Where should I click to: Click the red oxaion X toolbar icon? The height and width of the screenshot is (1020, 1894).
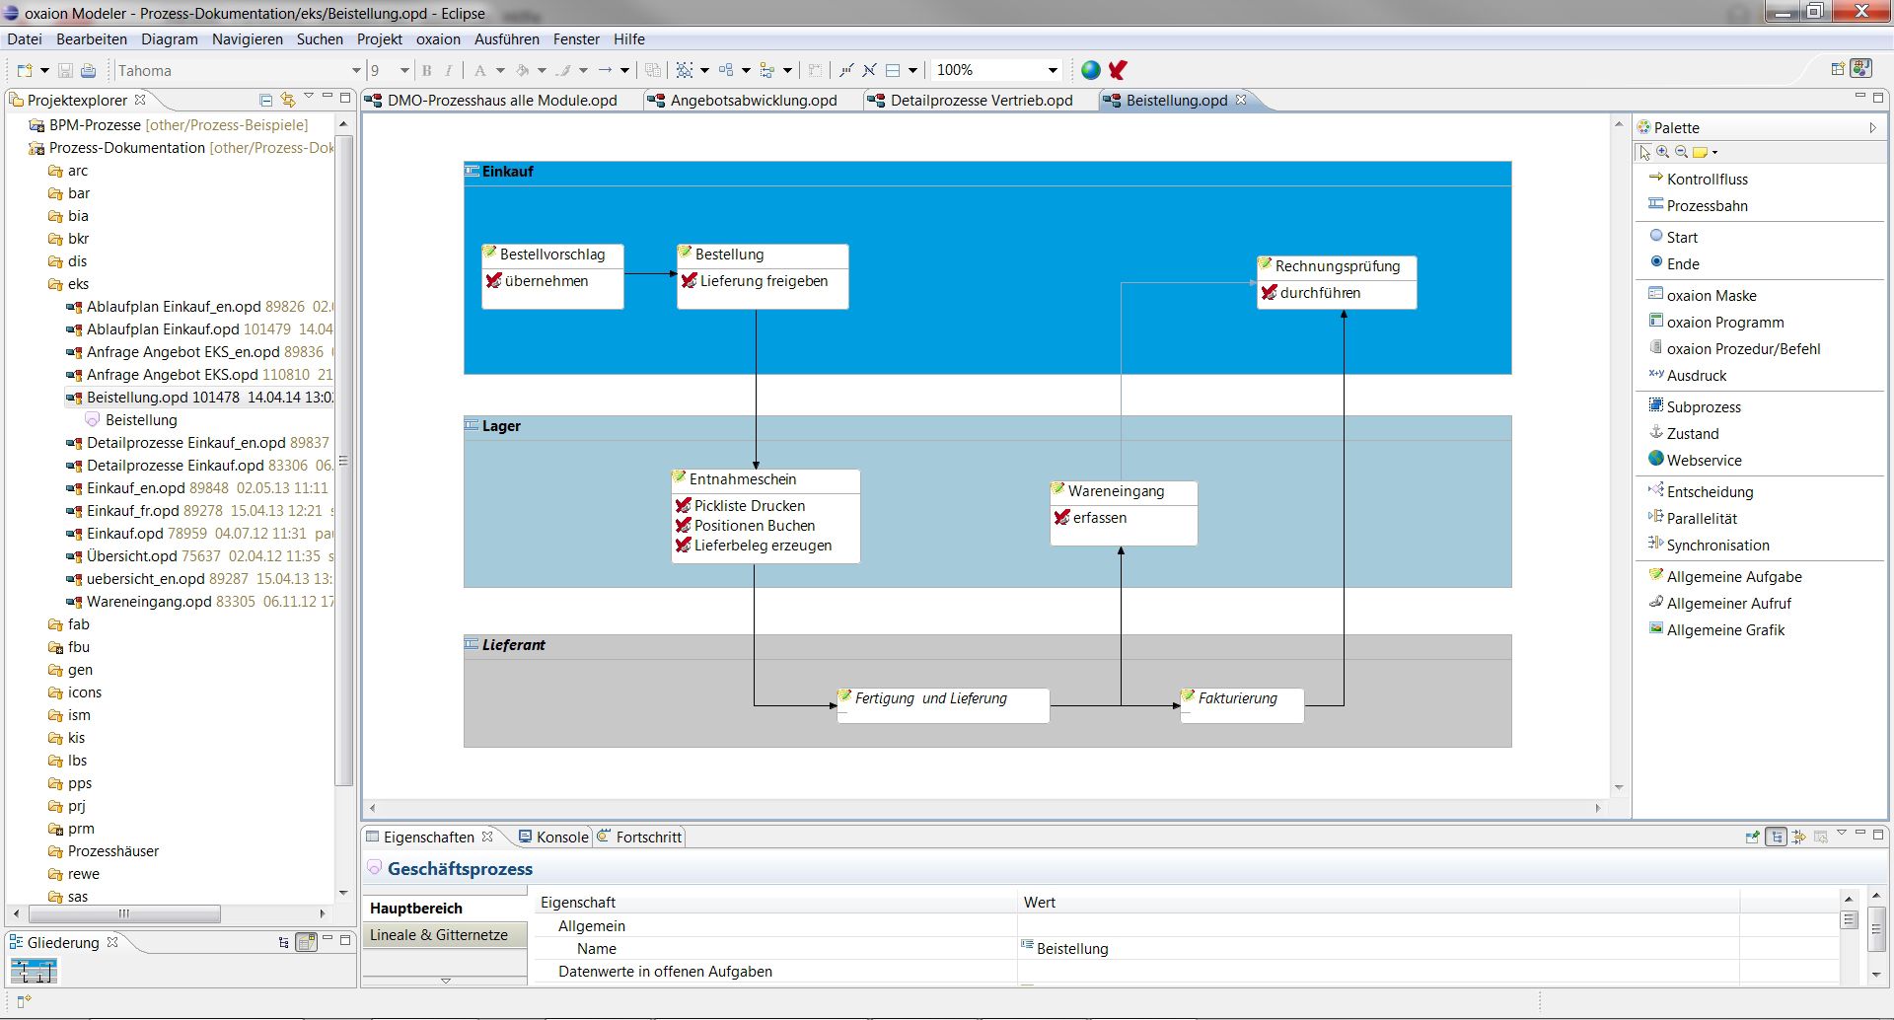[x=1118, y=70]
